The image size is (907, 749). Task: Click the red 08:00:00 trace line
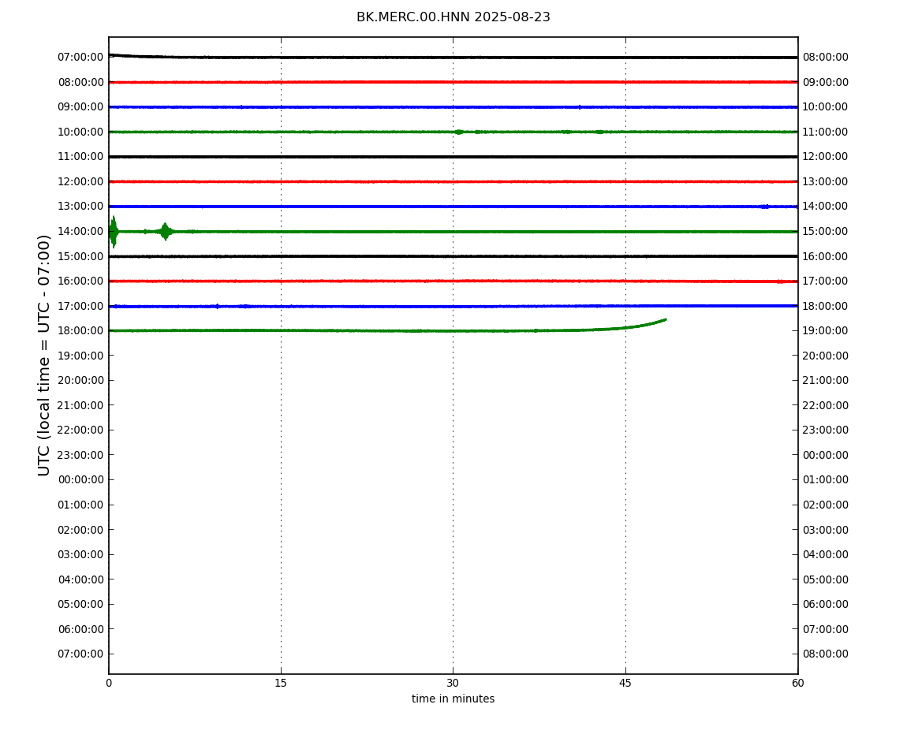(453, 82)
